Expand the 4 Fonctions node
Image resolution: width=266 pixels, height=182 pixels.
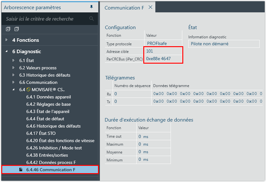6,40
